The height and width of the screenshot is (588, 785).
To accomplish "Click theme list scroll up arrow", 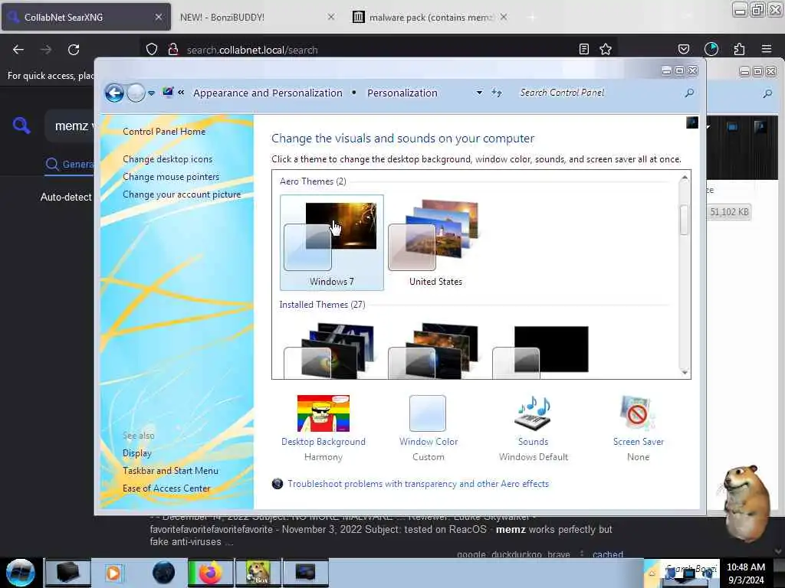I will point(685,178).
